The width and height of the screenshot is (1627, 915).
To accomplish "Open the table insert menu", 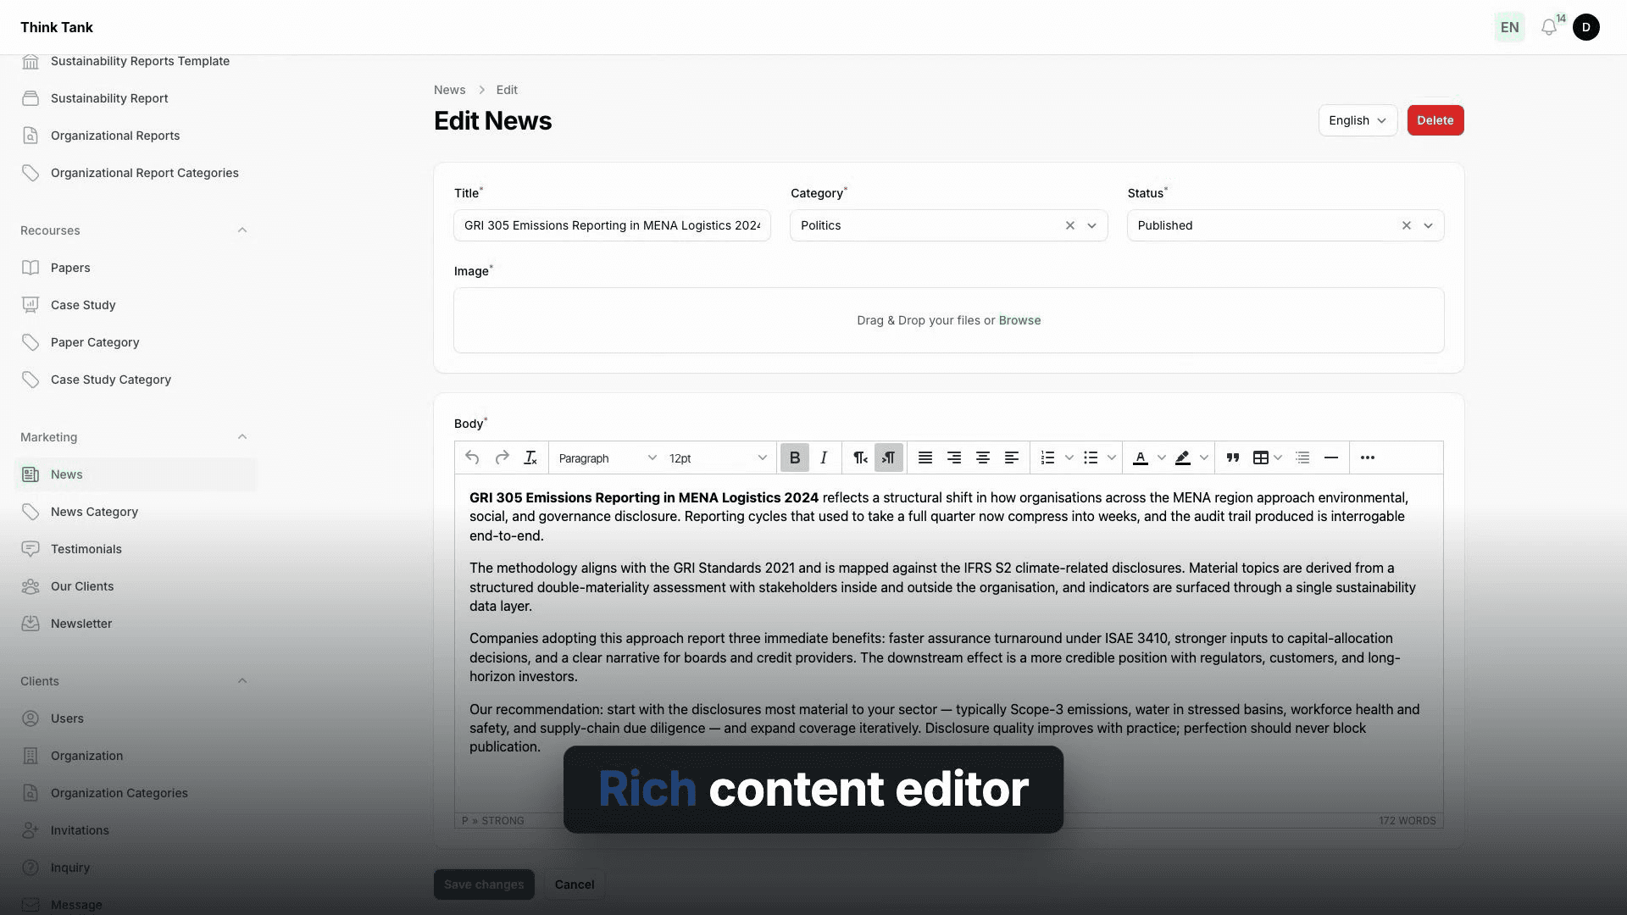I will [x=1268, y=457].
